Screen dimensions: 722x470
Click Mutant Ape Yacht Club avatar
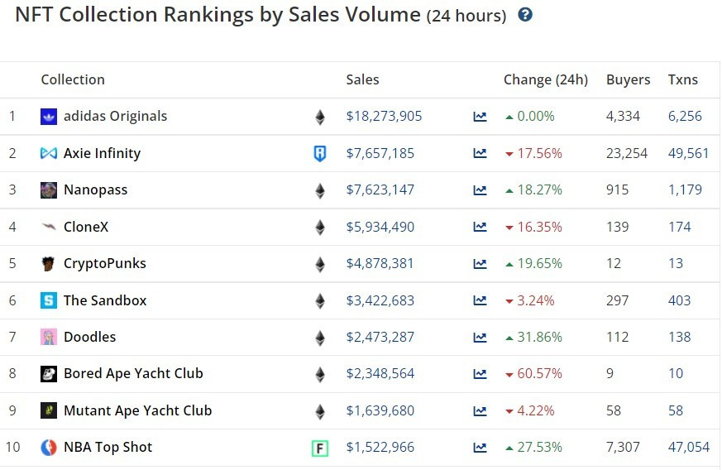click(x=49, y=410)
